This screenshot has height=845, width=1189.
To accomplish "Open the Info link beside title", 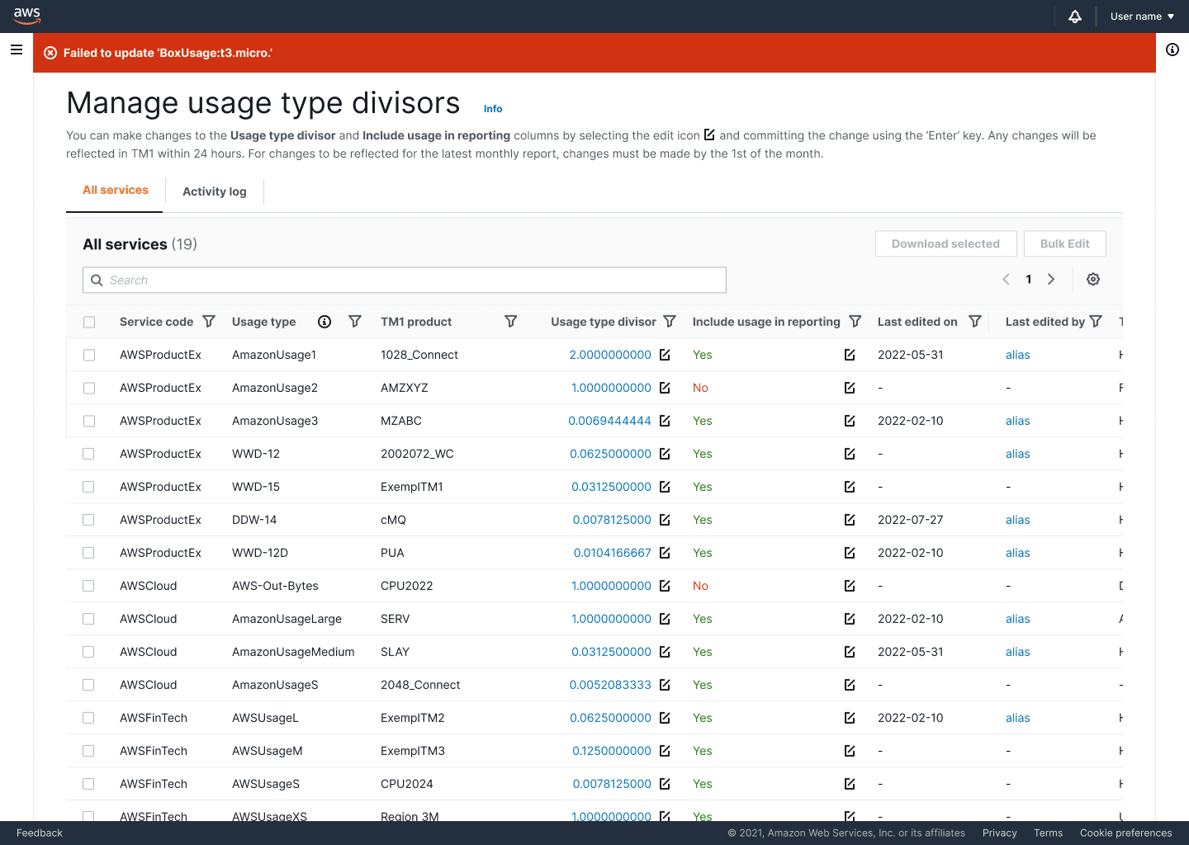I will 493,109.
